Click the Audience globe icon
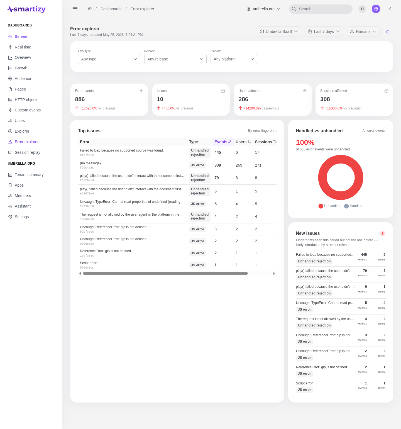This screenshot has width=401, height=429. coord(10,79)
